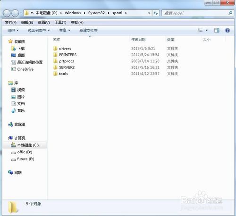236x216 pixels.
Task: Click drivers date 2015/1/6 8:21
Action: [x=143, y=49]
